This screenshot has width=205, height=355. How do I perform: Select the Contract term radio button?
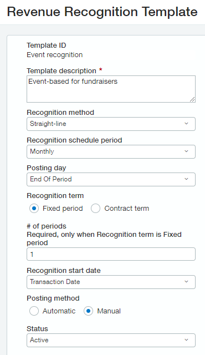[x=95, y=209]
